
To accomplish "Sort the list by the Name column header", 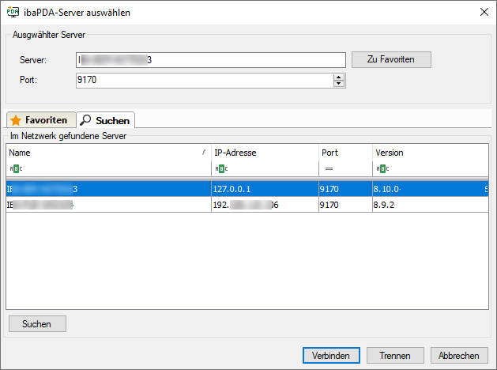I will pos(108,153).
